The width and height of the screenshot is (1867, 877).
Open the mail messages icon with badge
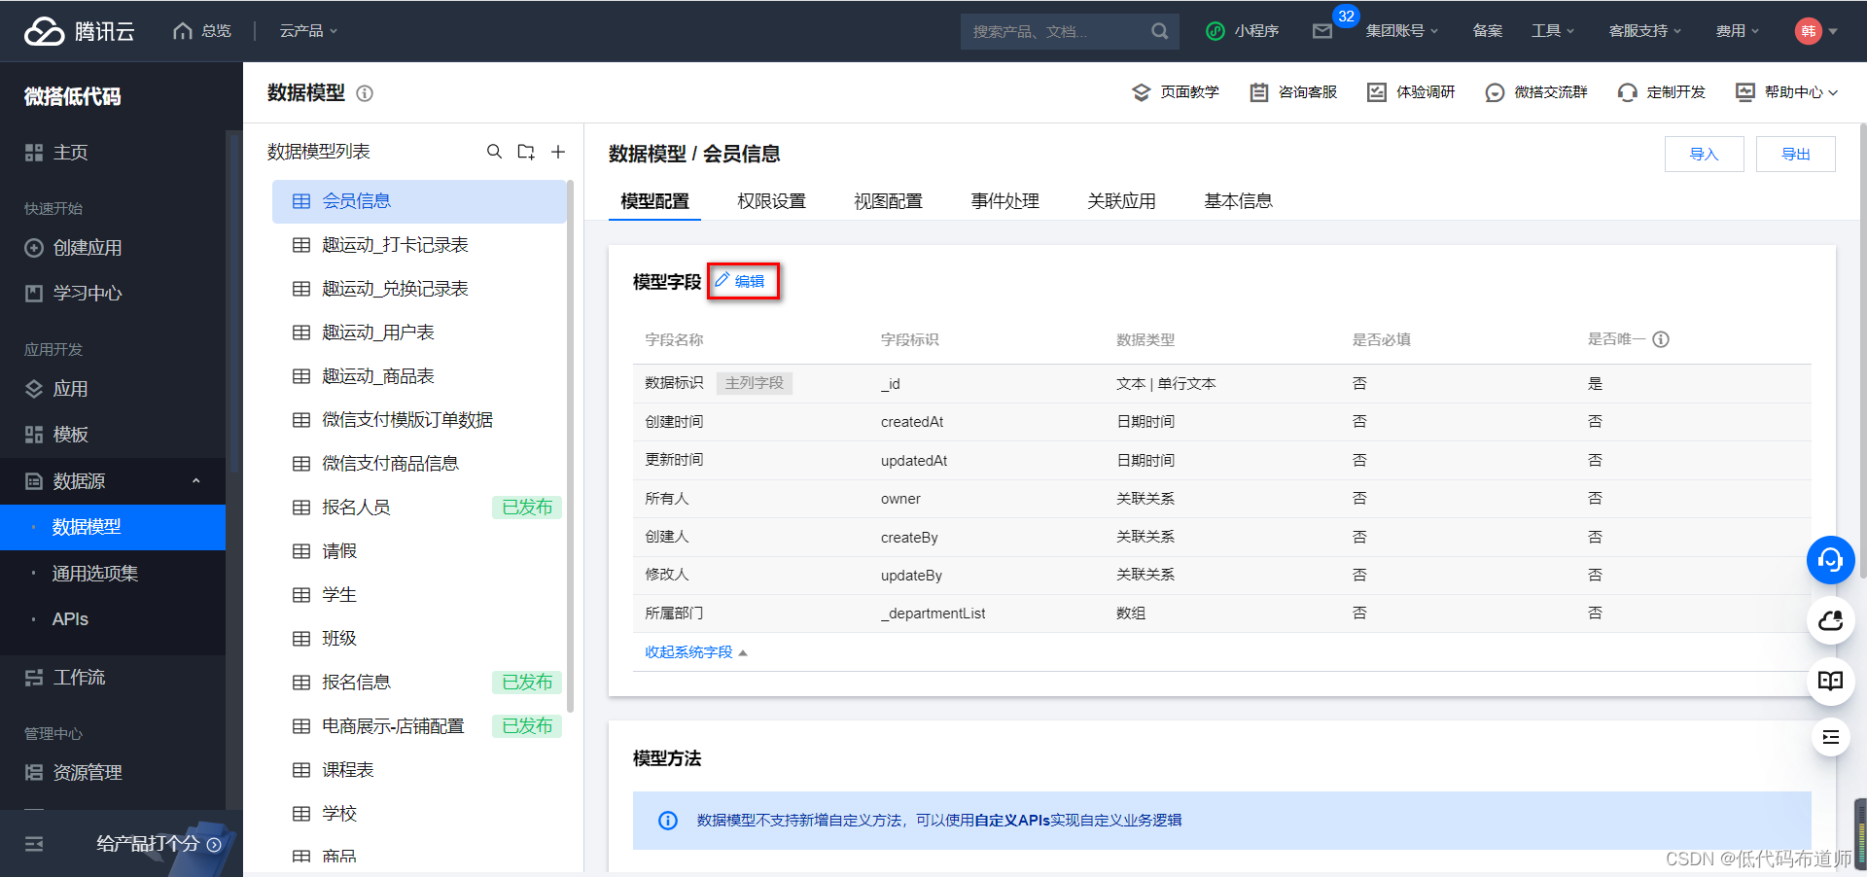(x=1322, y=31)
